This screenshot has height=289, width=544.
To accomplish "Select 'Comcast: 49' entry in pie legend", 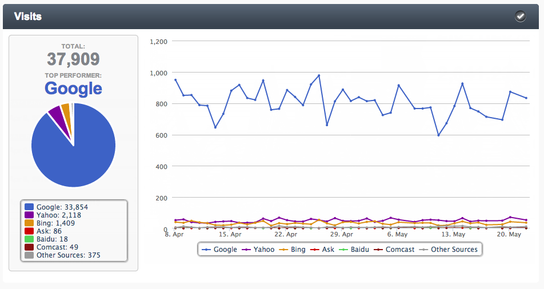I will [x=57, y=247].
